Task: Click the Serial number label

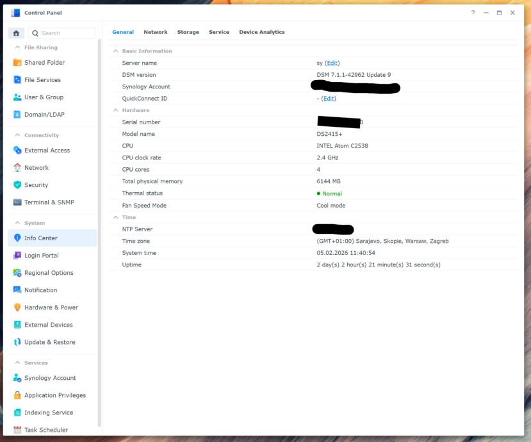Action: [141, 122]
